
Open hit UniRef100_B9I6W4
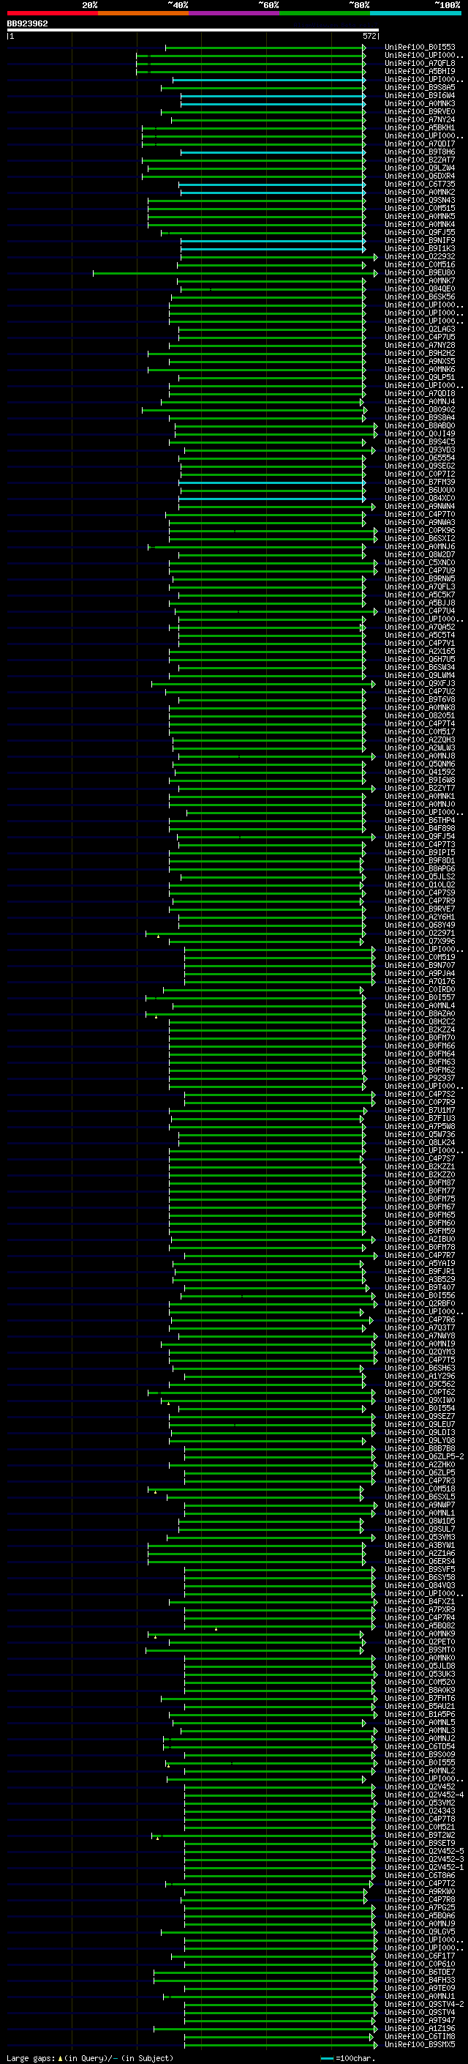tap(420, 95)
